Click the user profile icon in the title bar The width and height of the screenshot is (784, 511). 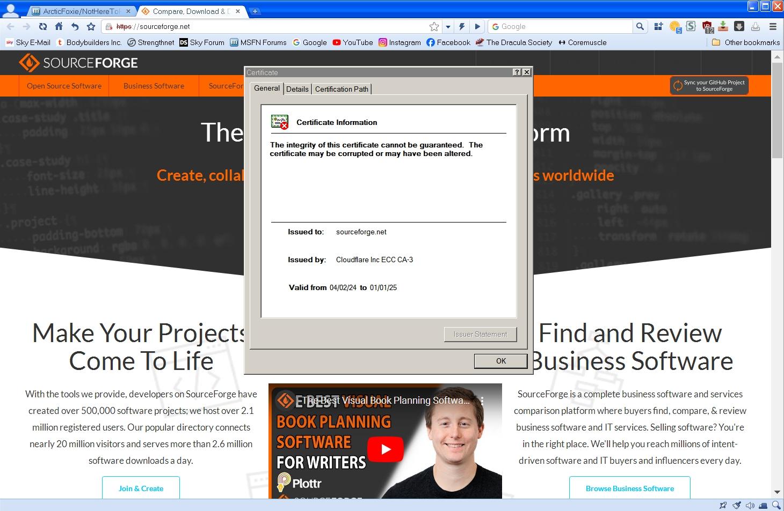pos(11,10)
